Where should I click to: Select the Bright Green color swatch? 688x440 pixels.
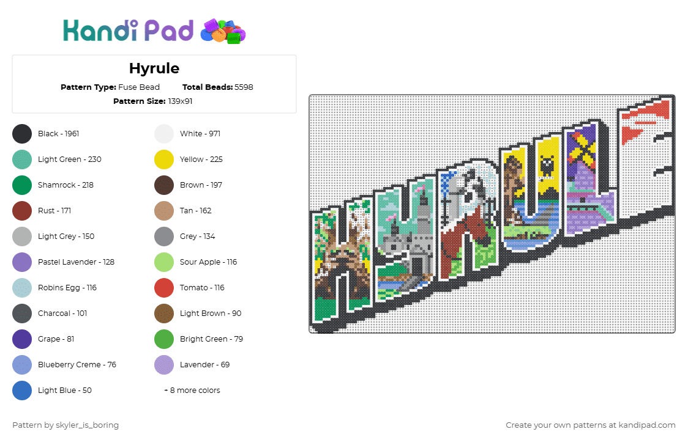coord(164,339)
